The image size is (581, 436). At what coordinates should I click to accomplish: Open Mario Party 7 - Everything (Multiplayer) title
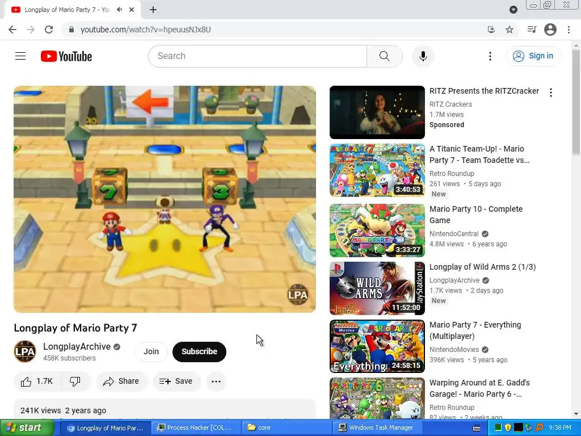click(475, 330)
